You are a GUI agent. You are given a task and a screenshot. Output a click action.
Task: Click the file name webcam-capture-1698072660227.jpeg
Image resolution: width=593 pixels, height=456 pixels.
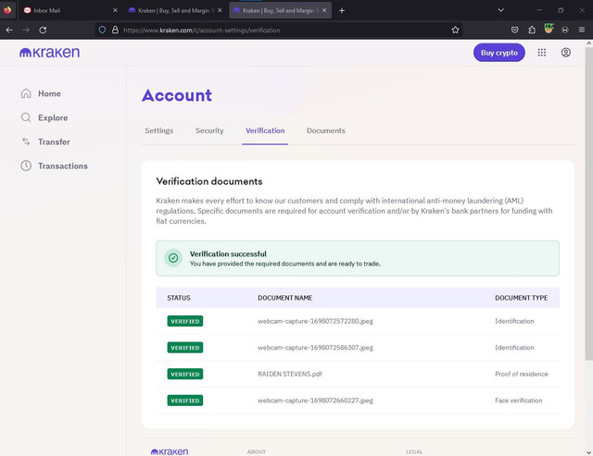tap(315, 401)
